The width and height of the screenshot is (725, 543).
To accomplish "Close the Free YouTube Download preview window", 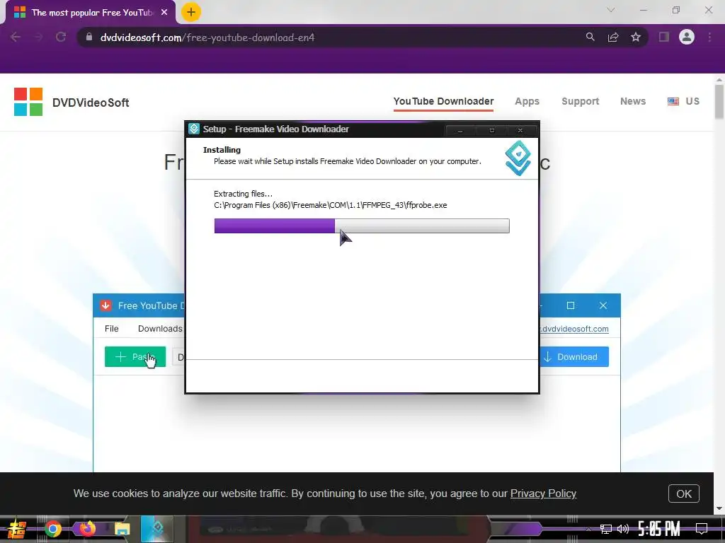I will click(603, 305).
